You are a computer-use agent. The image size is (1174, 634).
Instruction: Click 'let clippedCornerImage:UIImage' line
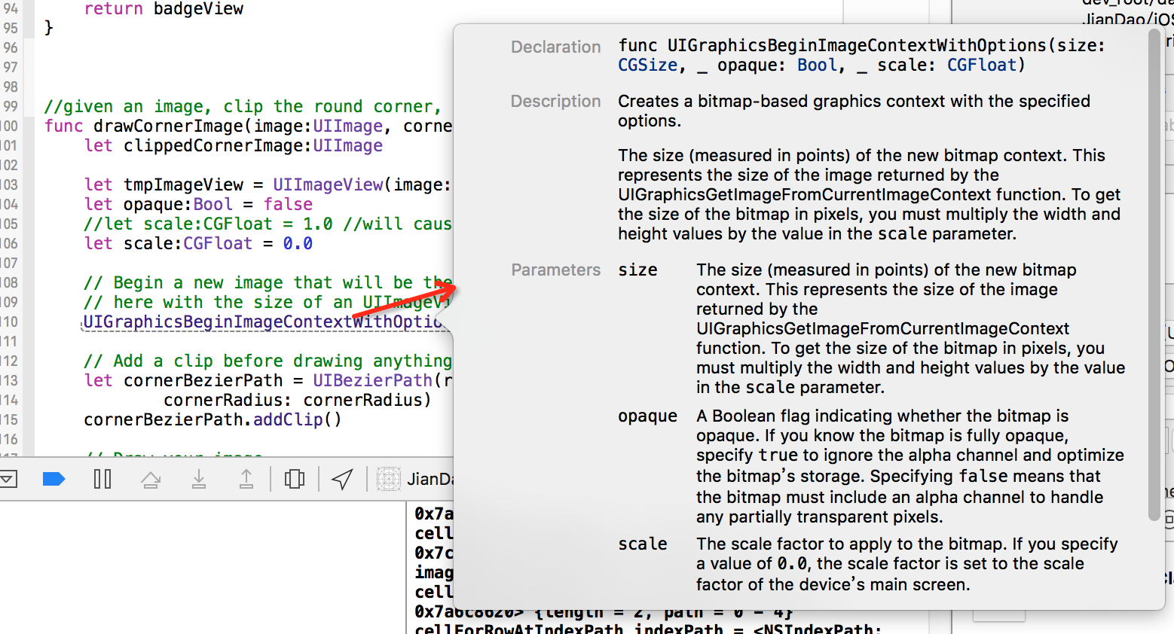234,145
